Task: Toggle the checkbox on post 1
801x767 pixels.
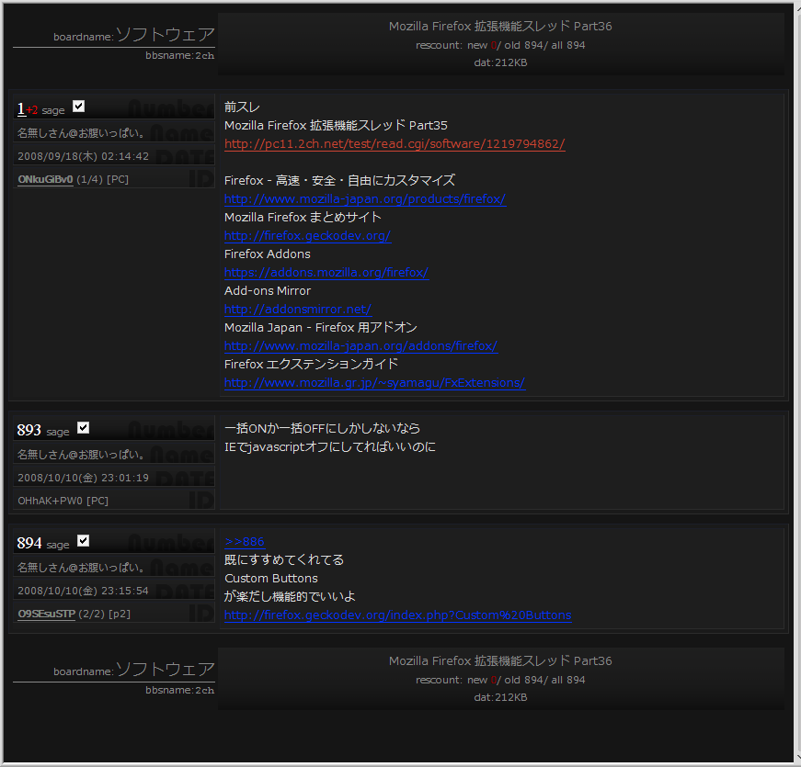Action: 78,107
